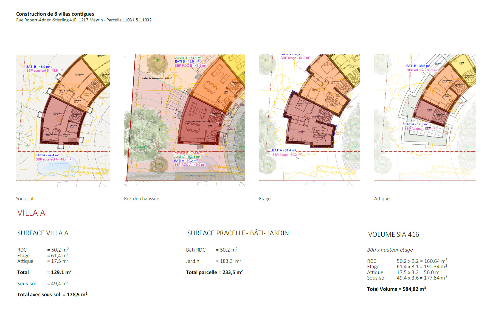Click the red 'VILLA A' heading

coord(31,213)
